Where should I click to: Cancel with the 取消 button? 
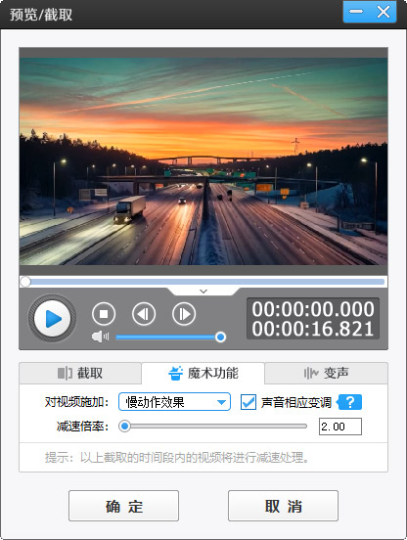(283, 506)
